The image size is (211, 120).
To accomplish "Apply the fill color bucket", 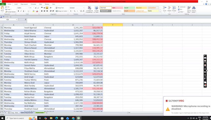I will point(33,11).
